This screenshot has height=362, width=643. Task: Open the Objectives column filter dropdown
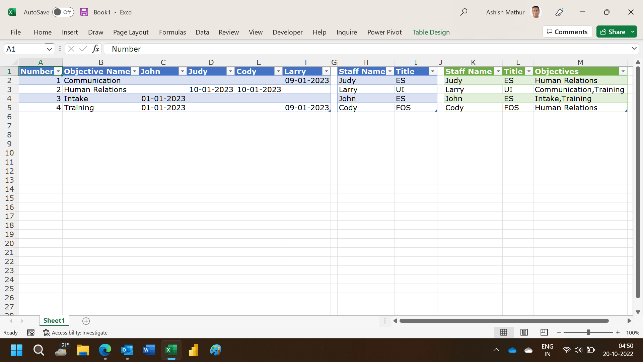[x=623, y=71]
